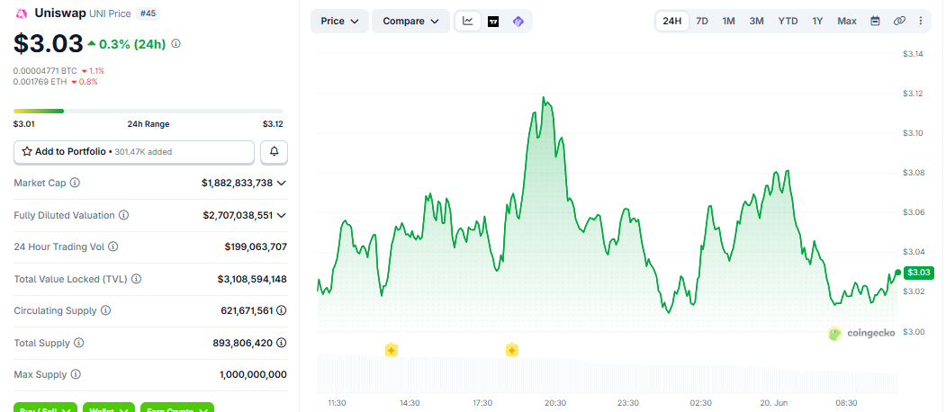Viewport: 946px width, 412px height.
Task: Show 24 Hour Trading Vol info icon
Action: pyautogui.click(x=113, y=246)
